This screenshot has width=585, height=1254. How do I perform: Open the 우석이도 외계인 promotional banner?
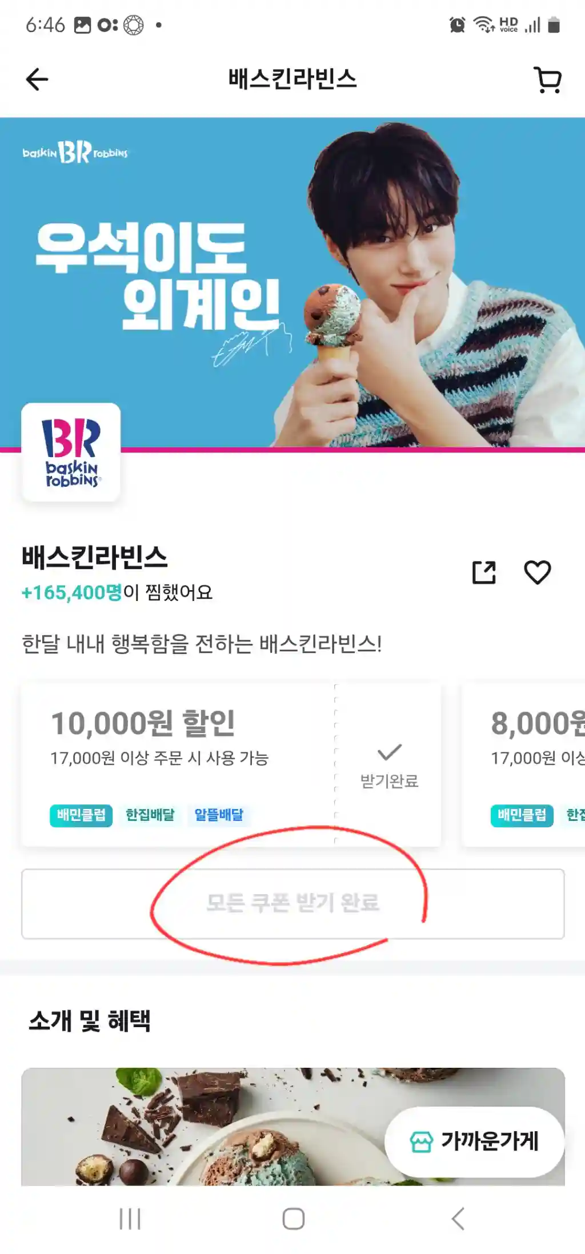[x=292, y=283]
